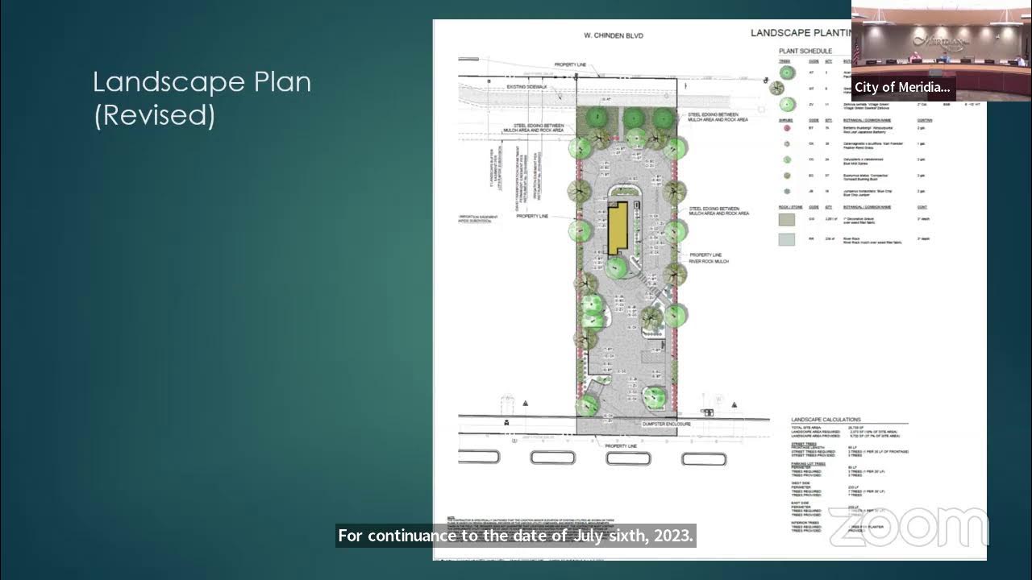Click the 'LANDSCAPE CALCULATIONS' heading
This screenshot has width=1032, height=580.
pos(826,420)
